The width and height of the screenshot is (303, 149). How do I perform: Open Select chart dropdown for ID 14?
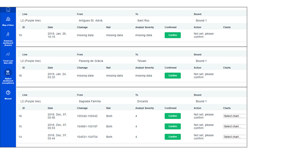(234, 137)
